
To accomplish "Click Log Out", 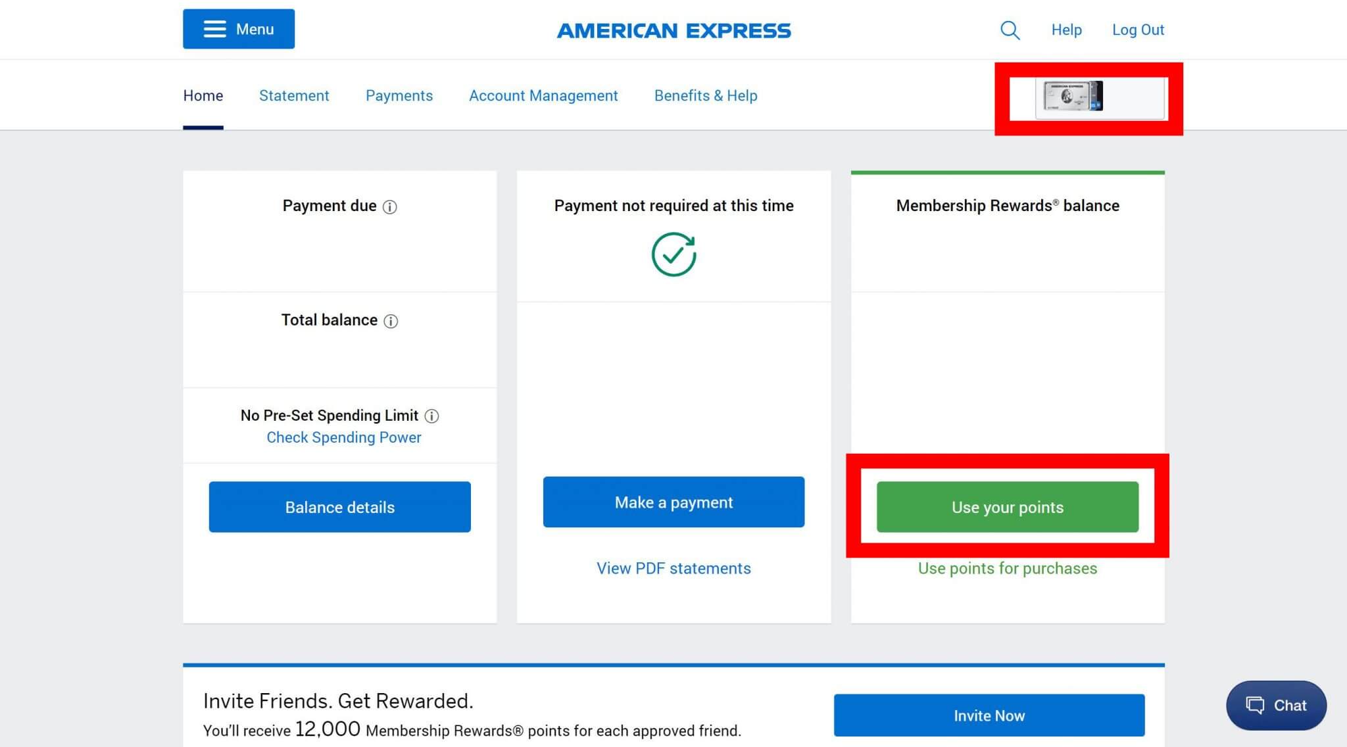I will 1138,30.
